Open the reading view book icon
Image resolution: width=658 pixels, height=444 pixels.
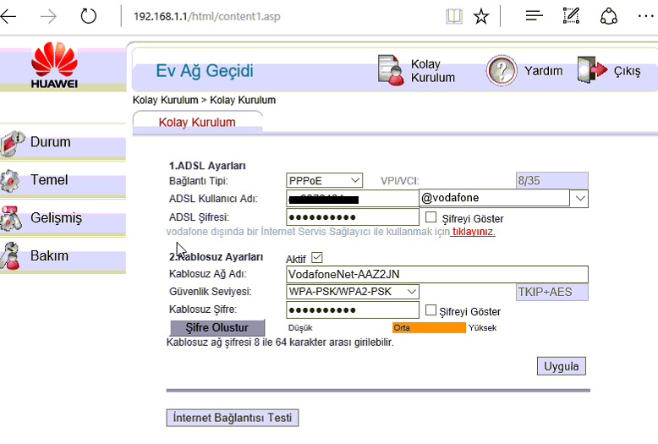coord(455,16)
